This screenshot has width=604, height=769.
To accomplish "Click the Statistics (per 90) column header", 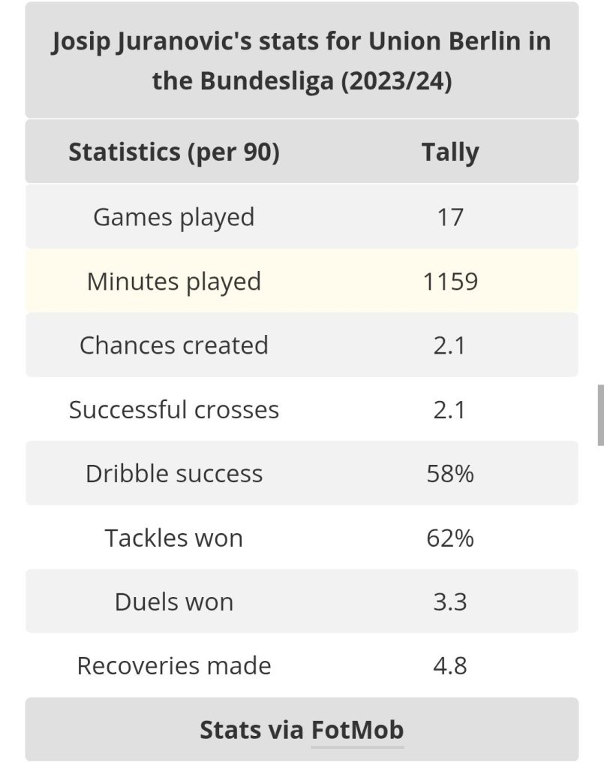I will (x=174, y=152).
